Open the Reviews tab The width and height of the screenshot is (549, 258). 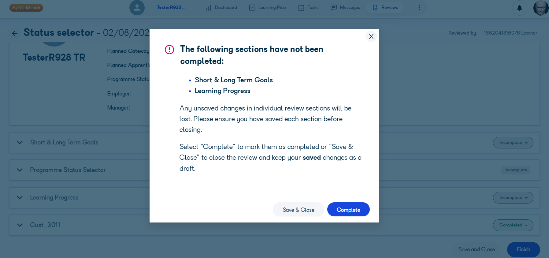(385, 8)
